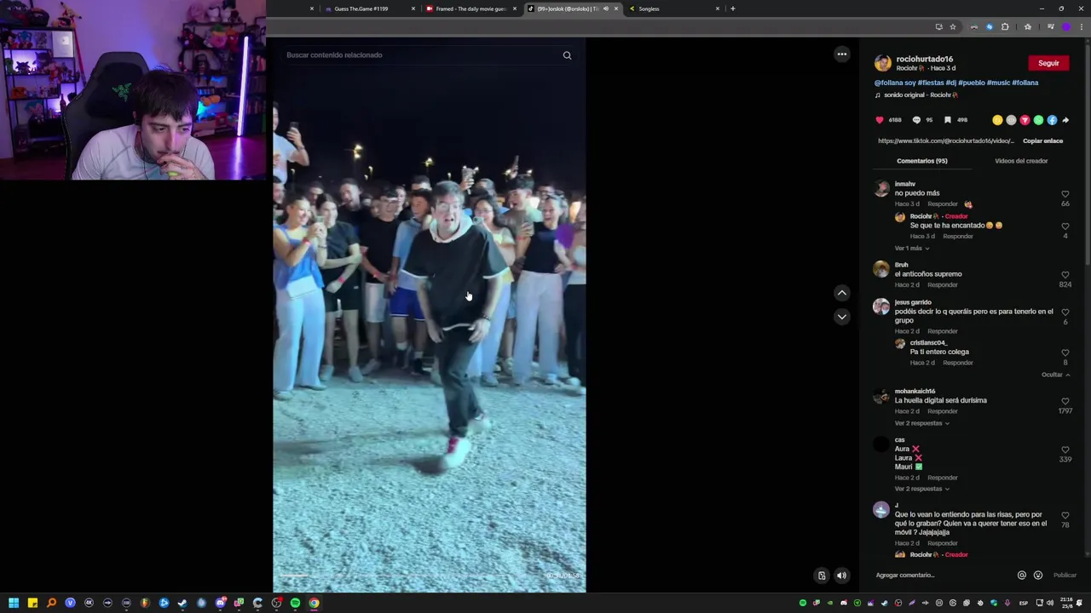
Task: Click the comment bubble icon showing 95
Action: (916, 120)
